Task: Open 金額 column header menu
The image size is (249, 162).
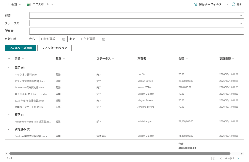Action: (x=183, y=59)
